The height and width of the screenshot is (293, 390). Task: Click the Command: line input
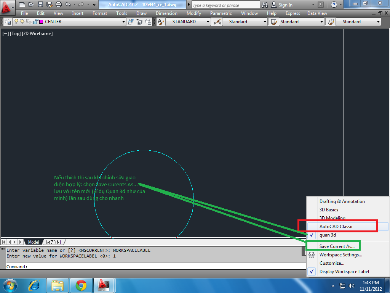coord(155,267)
